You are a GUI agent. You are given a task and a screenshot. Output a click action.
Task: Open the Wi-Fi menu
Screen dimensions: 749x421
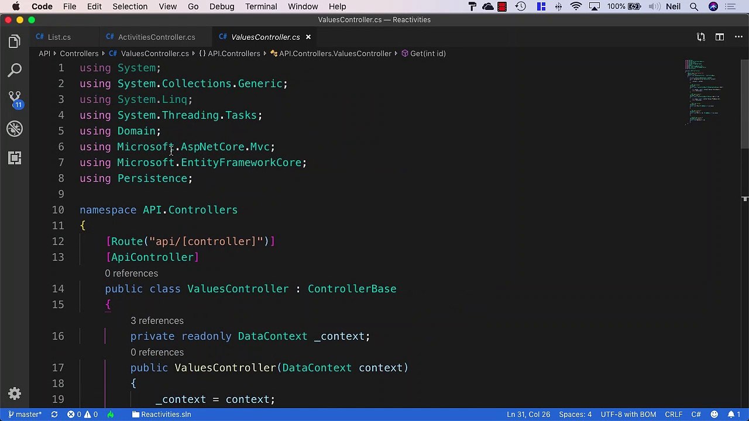[576, 6]
